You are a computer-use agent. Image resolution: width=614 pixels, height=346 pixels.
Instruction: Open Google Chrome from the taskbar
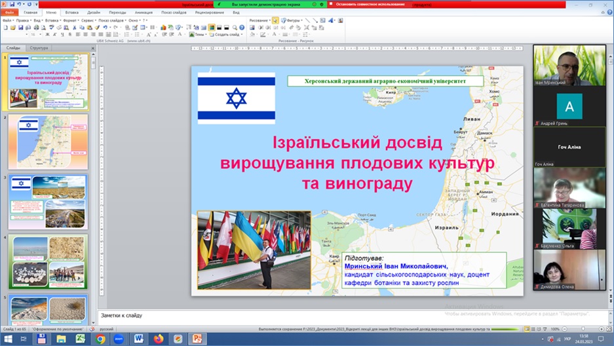[x=100, y=339]
